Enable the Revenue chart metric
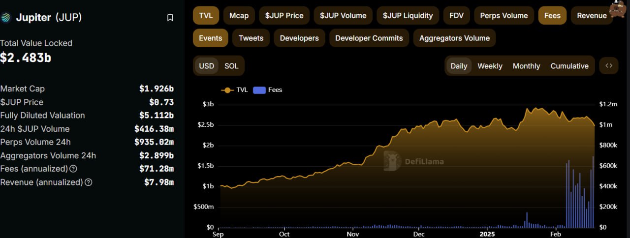The height and width of the screenshot is (238, 630). [592, 15]
